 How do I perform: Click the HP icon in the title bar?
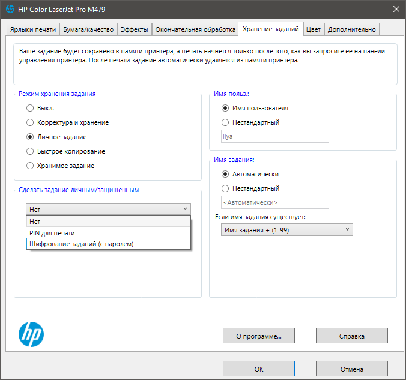coord(10,9)
